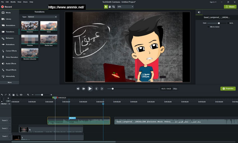This screenshot has width=238, height=143.
Task: Enable the Mix to mono checkbox
Action: (208, 27)
